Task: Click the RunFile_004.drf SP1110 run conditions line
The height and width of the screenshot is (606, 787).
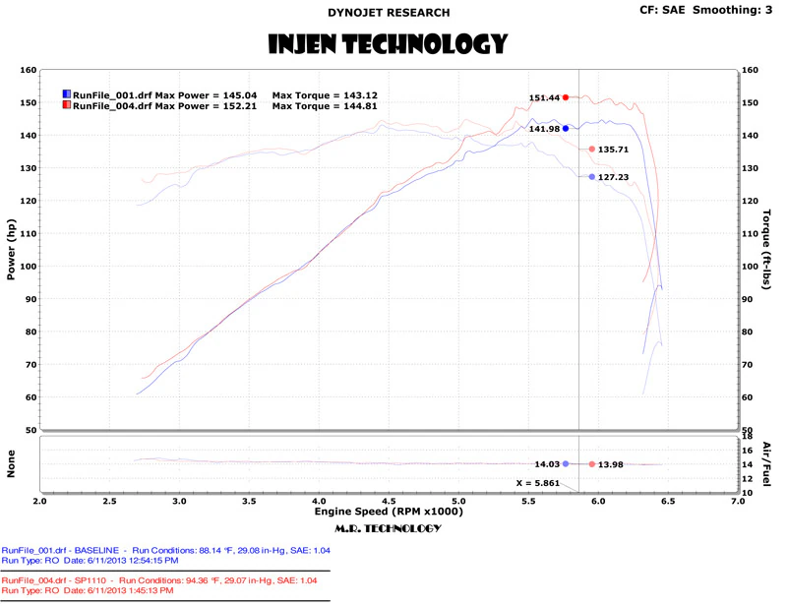Action: (159, 580)
